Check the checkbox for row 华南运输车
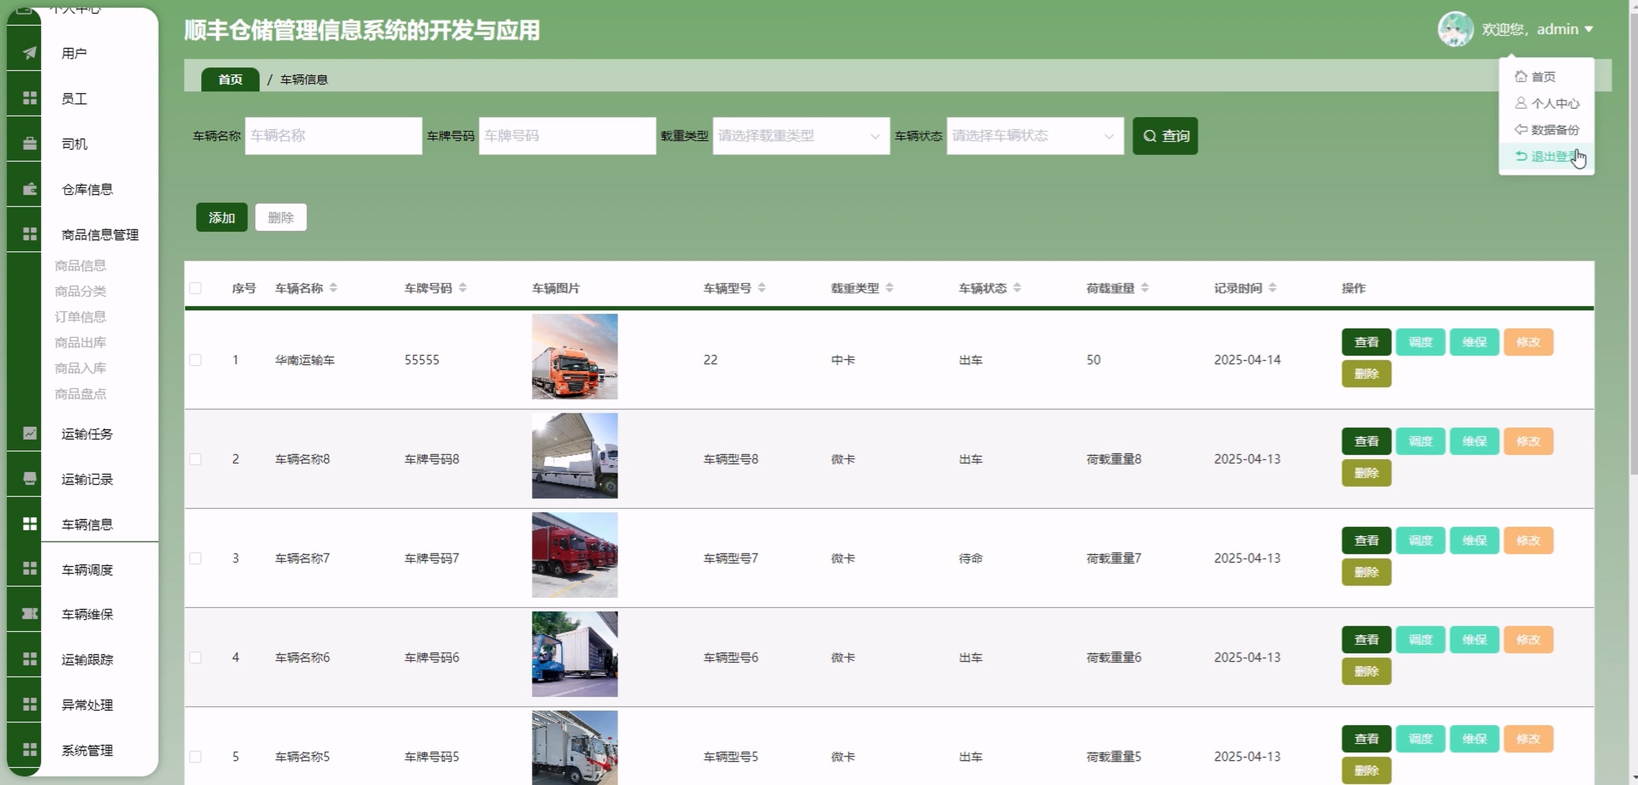The height and width of the screenshot is (785, 1638). coord(195,360)
